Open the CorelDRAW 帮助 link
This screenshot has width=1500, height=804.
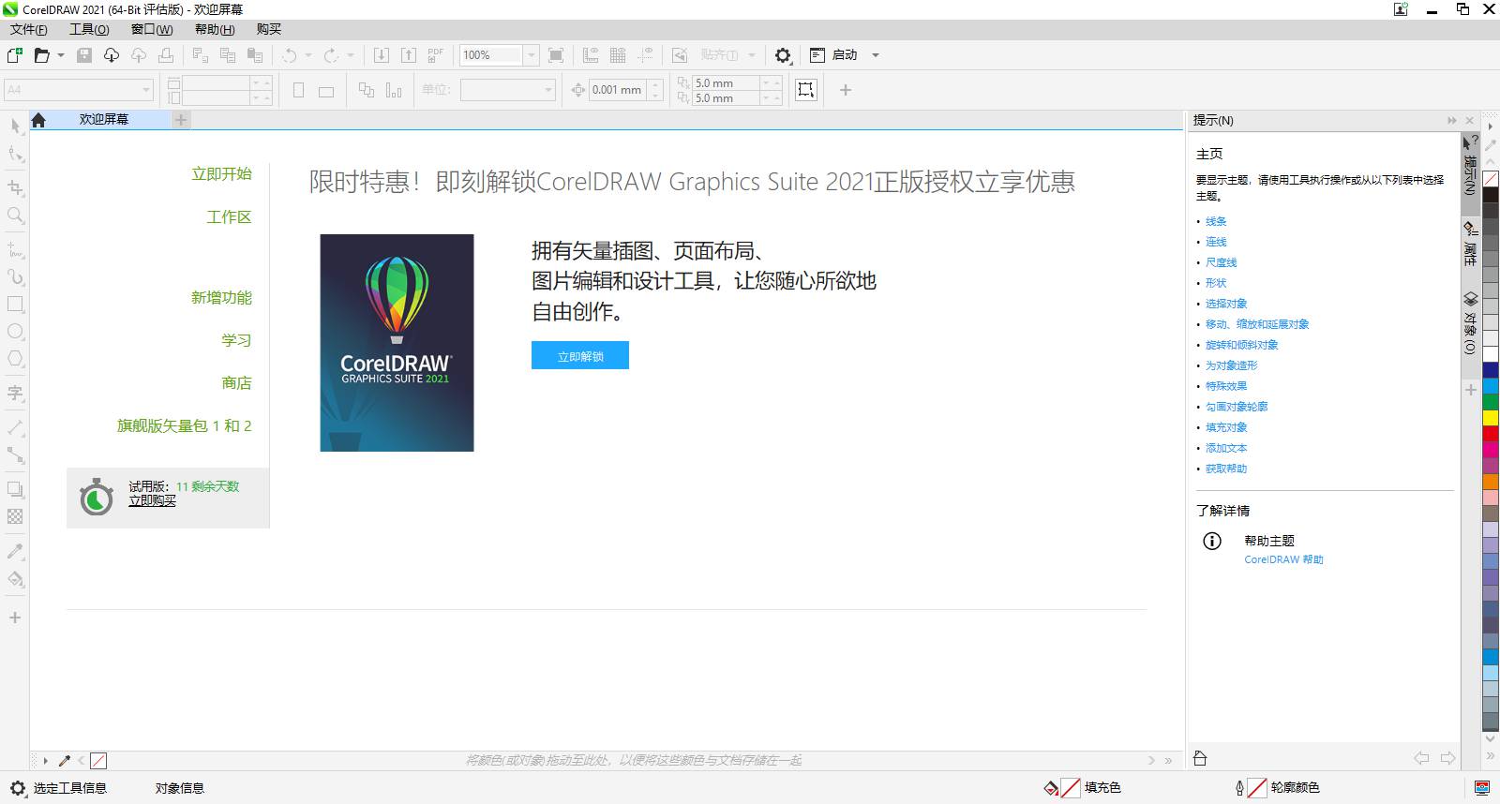(x=1283, y=559)
